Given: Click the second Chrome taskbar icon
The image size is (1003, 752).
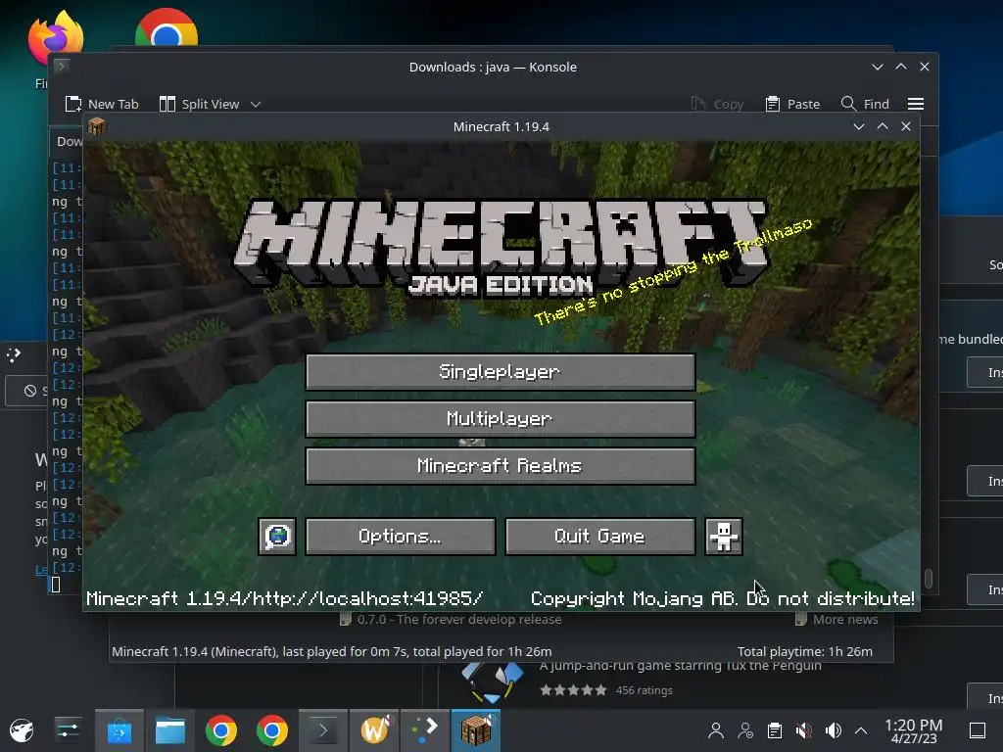Looking at the screenshot, I should [x=272, y=730].
